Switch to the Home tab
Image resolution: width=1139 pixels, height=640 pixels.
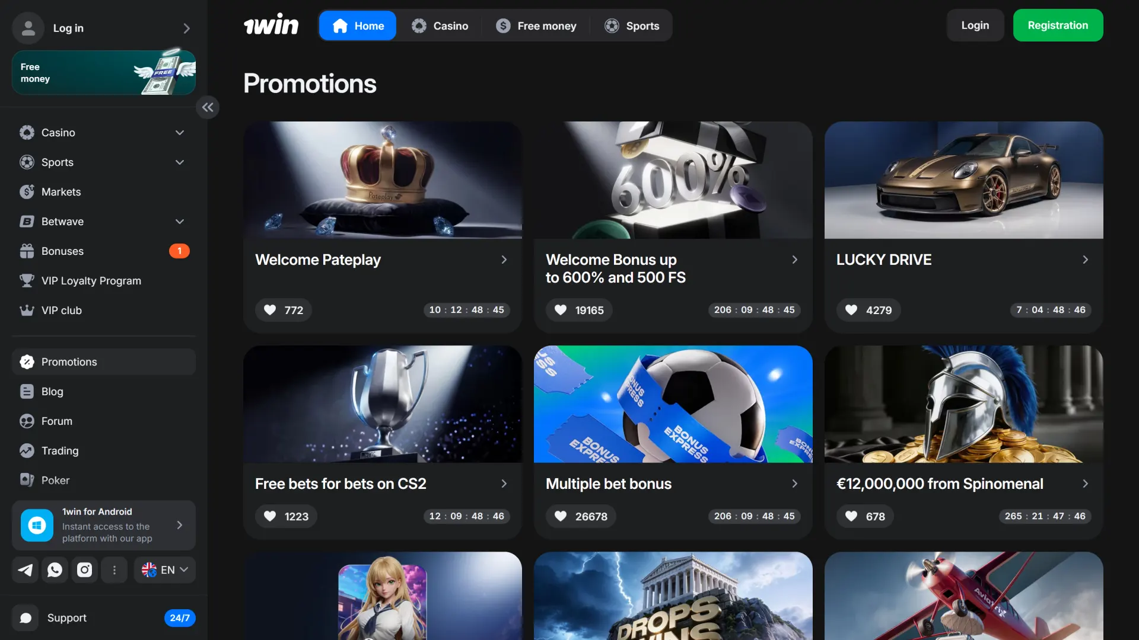tap(358, 25)
